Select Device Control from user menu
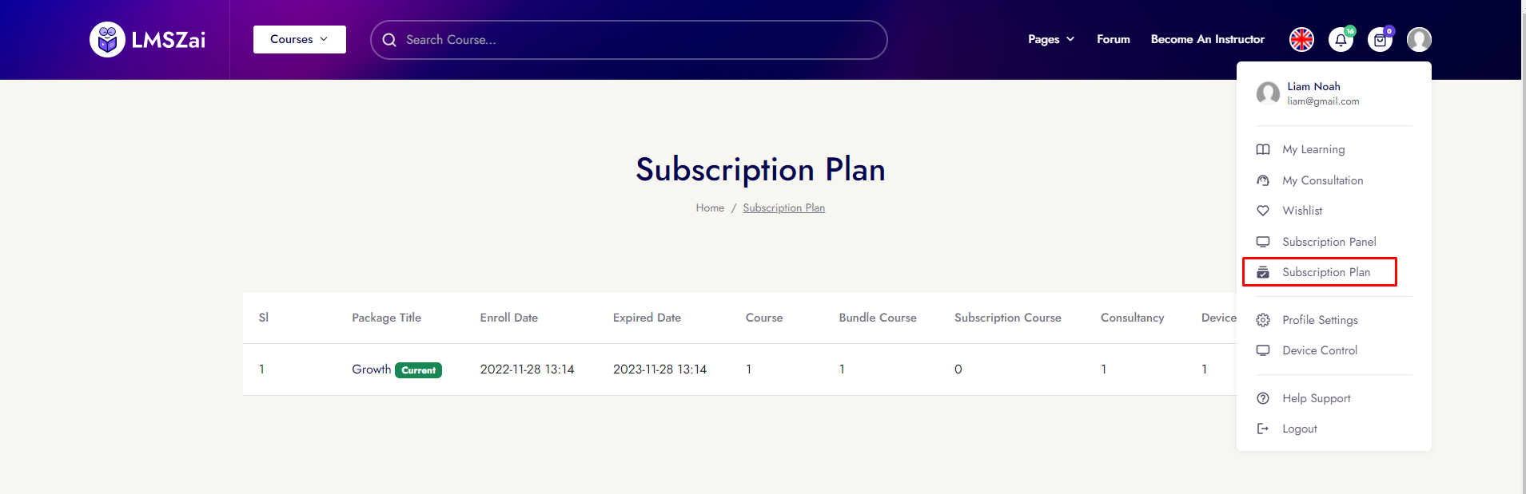This screenshot has height=494, width=1526. point(1319,350)
